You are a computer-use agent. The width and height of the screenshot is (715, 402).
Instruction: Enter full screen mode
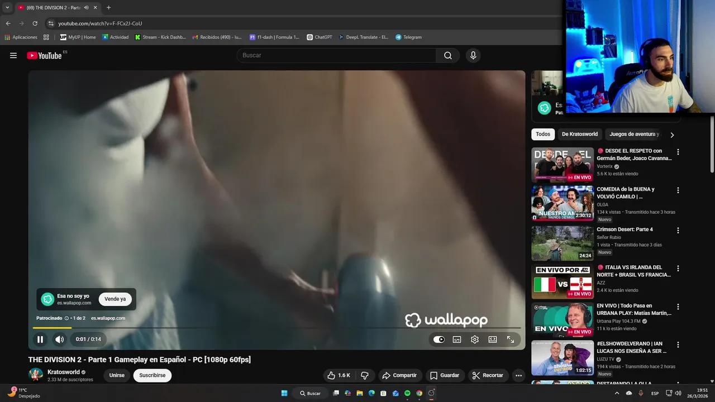511,339
